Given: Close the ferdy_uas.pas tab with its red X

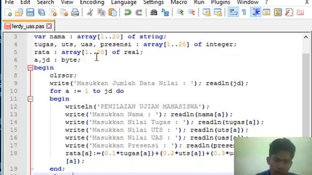Looking at the screenshot, I should tap(49, 26).
